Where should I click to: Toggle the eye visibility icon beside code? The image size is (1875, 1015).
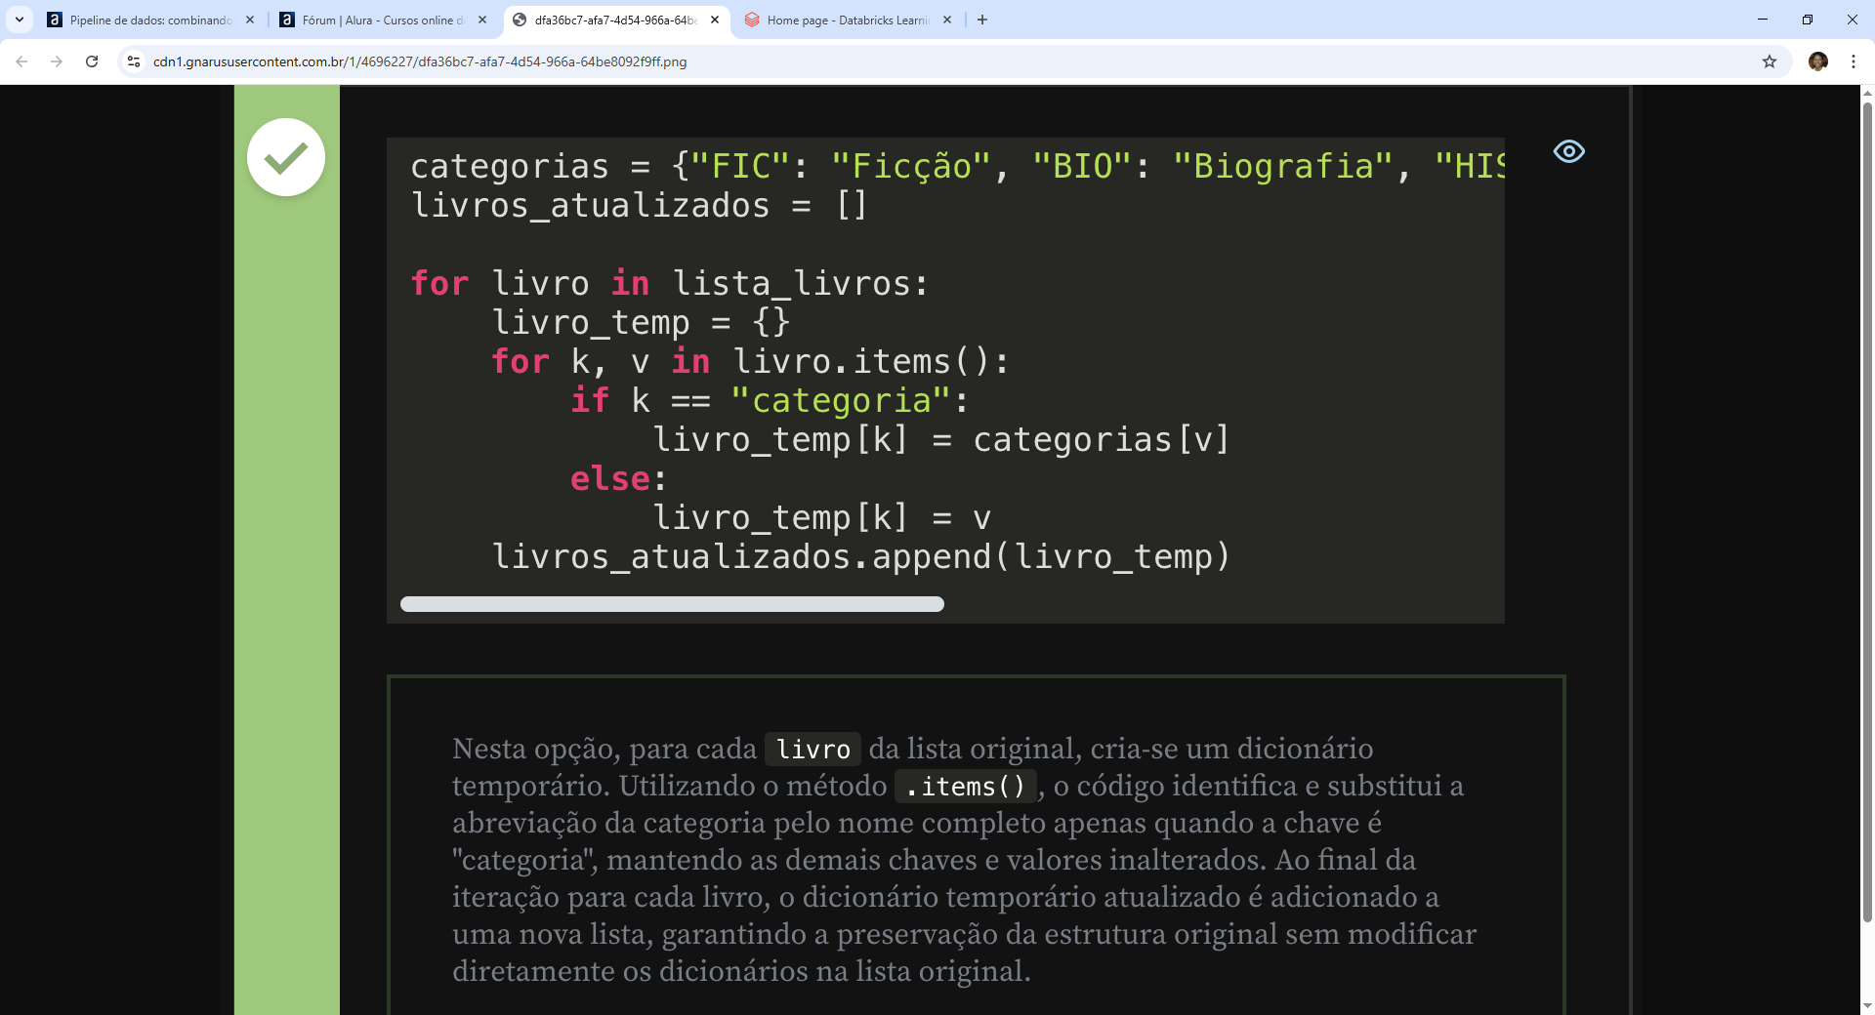[x=1568, y=151]
